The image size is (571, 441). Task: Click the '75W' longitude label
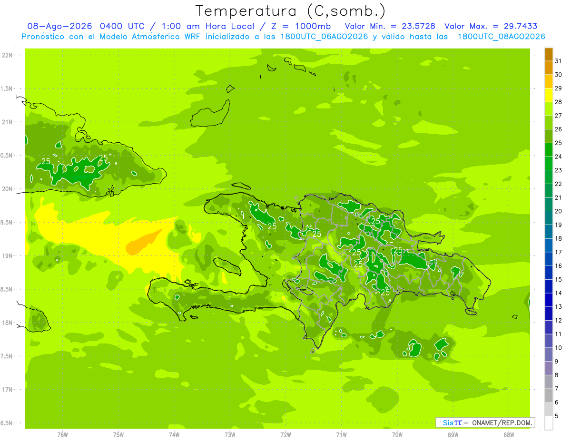pos(118,434)
